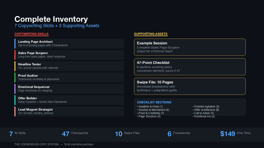The width and height of the screenshot is (264, 148).
Task: Click the Headline Tester skill row
Action: (x=69, y=66)
